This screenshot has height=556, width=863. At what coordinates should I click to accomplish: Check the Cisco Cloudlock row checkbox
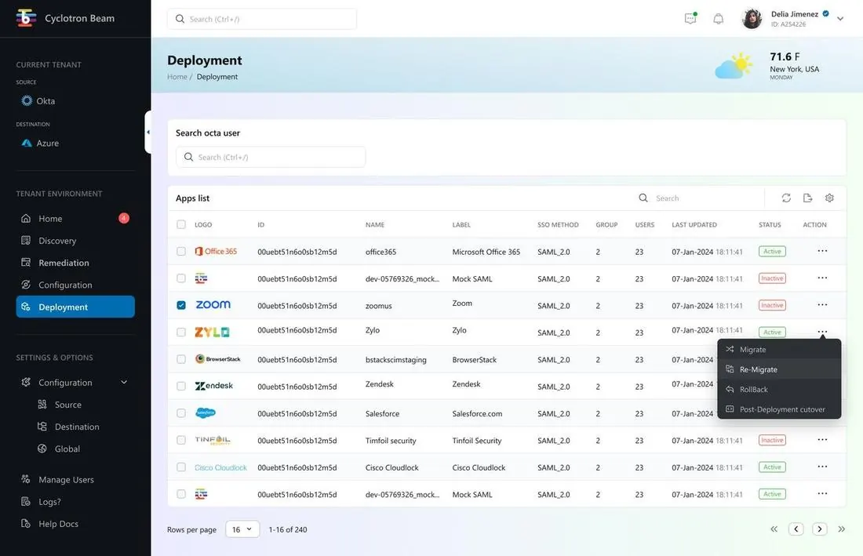[x=181, y=467]
